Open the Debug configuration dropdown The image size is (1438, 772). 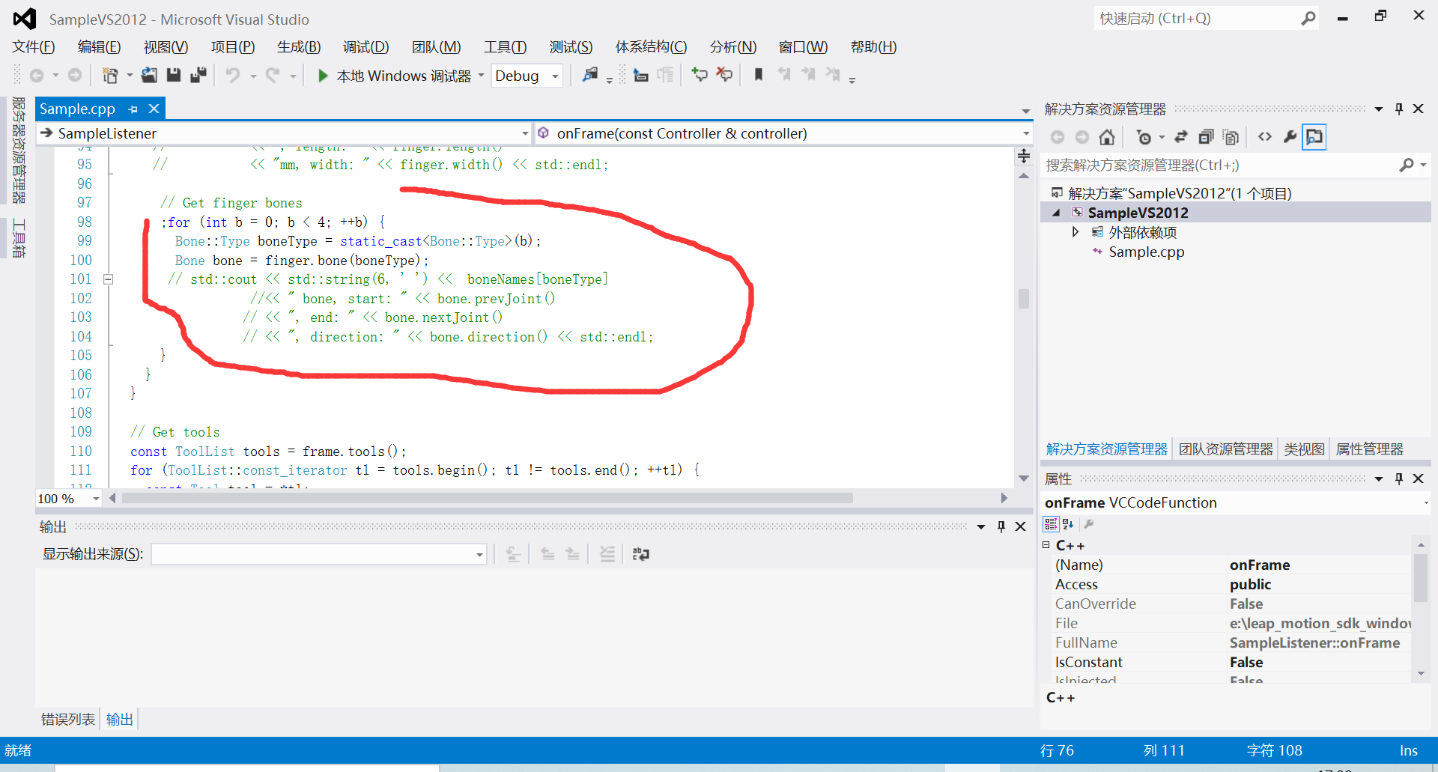coord(555,76)
